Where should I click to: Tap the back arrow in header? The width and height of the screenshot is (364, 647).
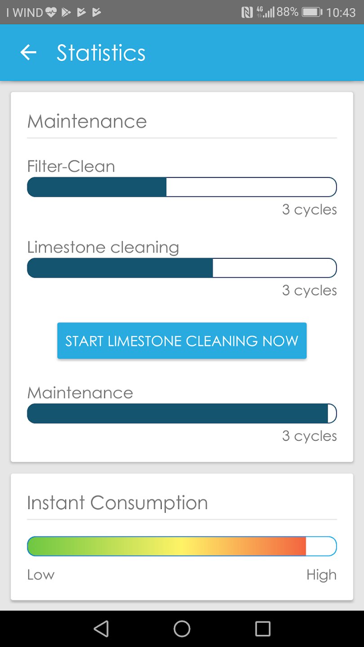(28, 53)
